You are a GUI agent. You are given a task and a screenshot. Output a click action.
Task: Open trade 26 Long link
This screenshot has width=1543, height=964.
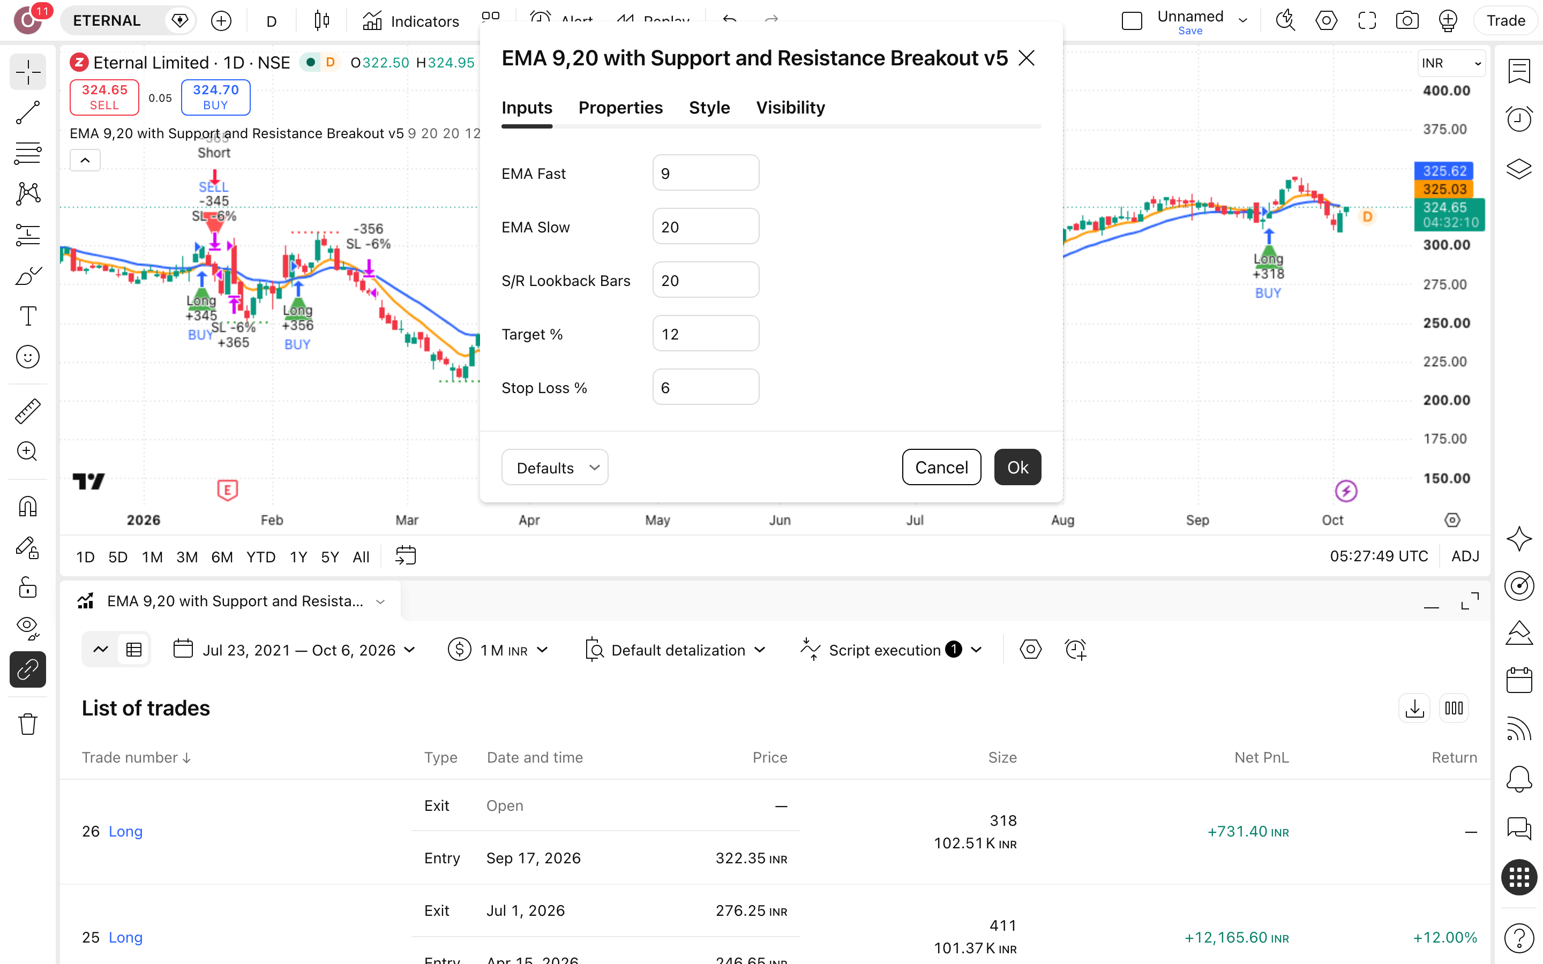click(125, 831)
